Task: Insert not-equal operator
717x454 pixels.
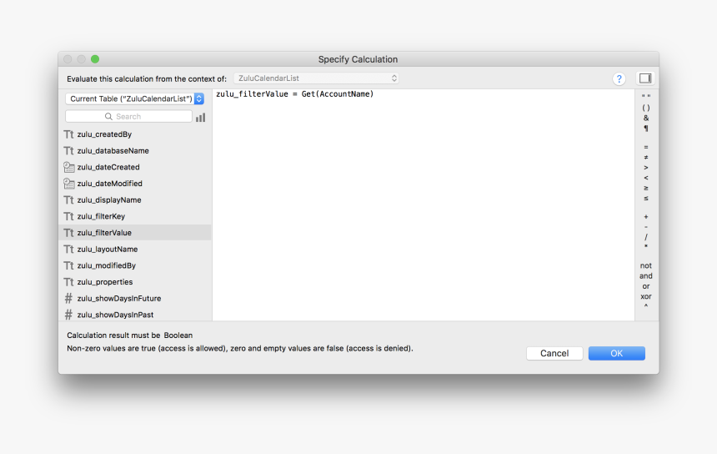Action: point(645,158)
